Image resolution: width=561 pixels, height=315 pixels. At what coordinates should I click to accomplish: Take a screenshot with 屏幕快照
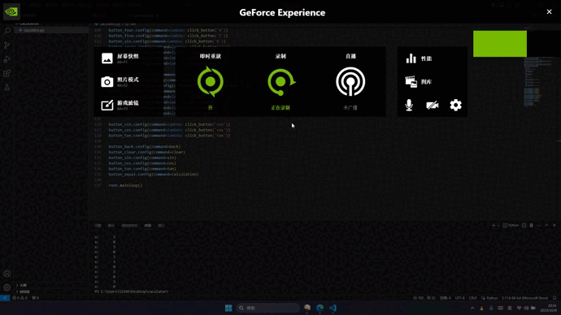click(120, 58)
